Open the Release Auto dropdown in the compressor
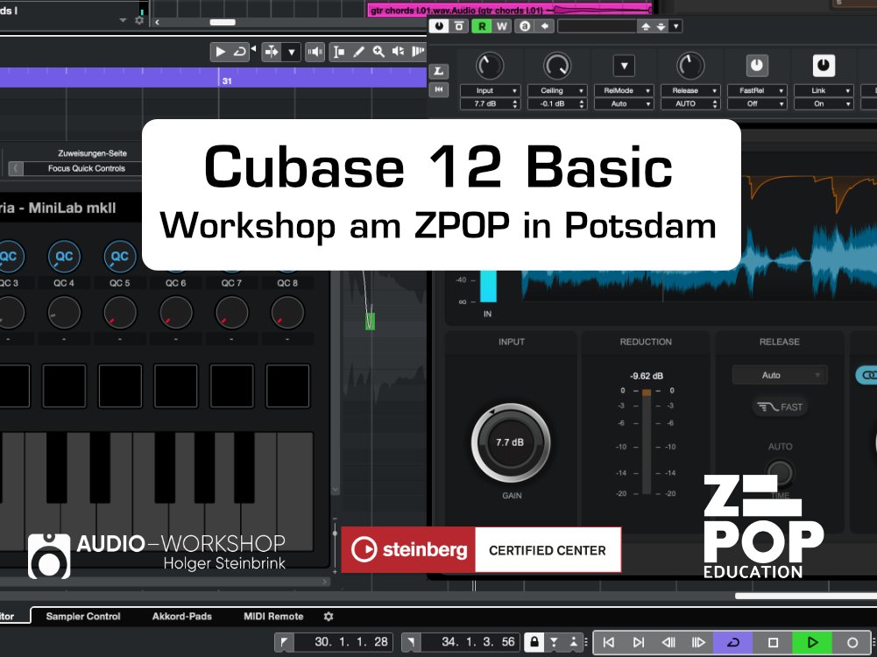Screen dimensions: 877x657 tap(778, 374)
